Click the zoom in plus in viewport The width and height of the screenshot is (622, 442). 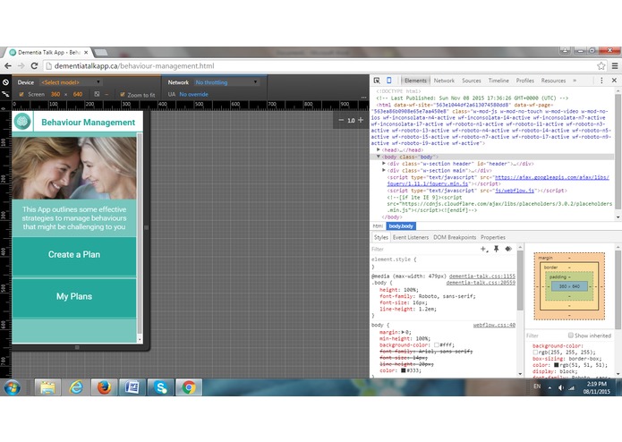(x=361, y=120)
